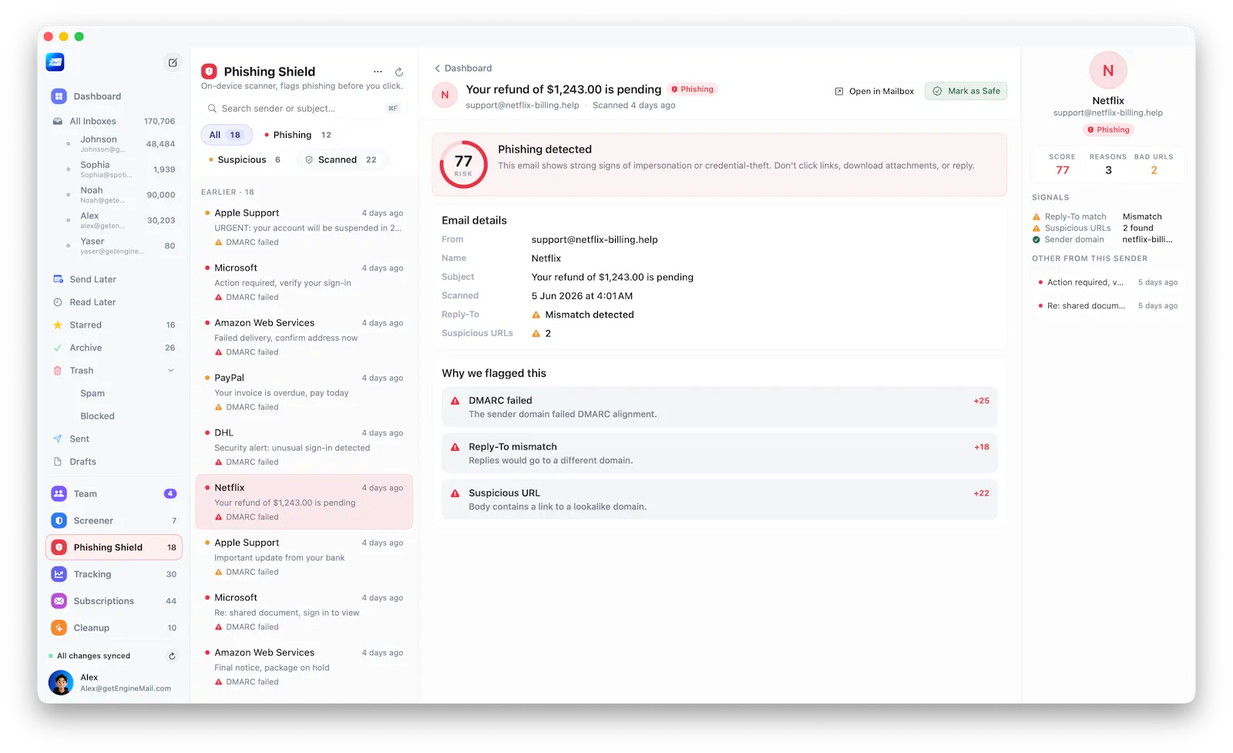This screenshot has height=753, width=1233.
Task: Select the Netflix refund pending email
Action: (x=304, y=502)
